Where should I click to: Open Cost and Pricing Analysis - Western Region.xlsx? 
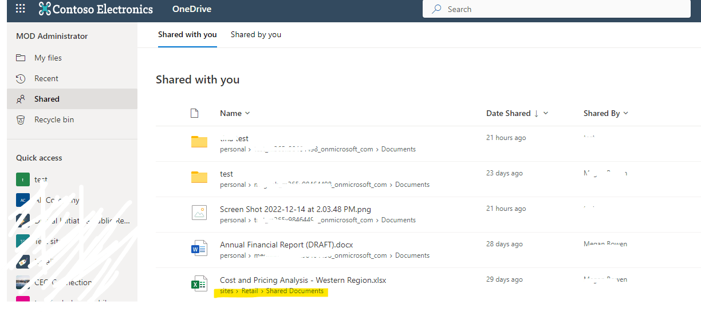coord(303,280)
